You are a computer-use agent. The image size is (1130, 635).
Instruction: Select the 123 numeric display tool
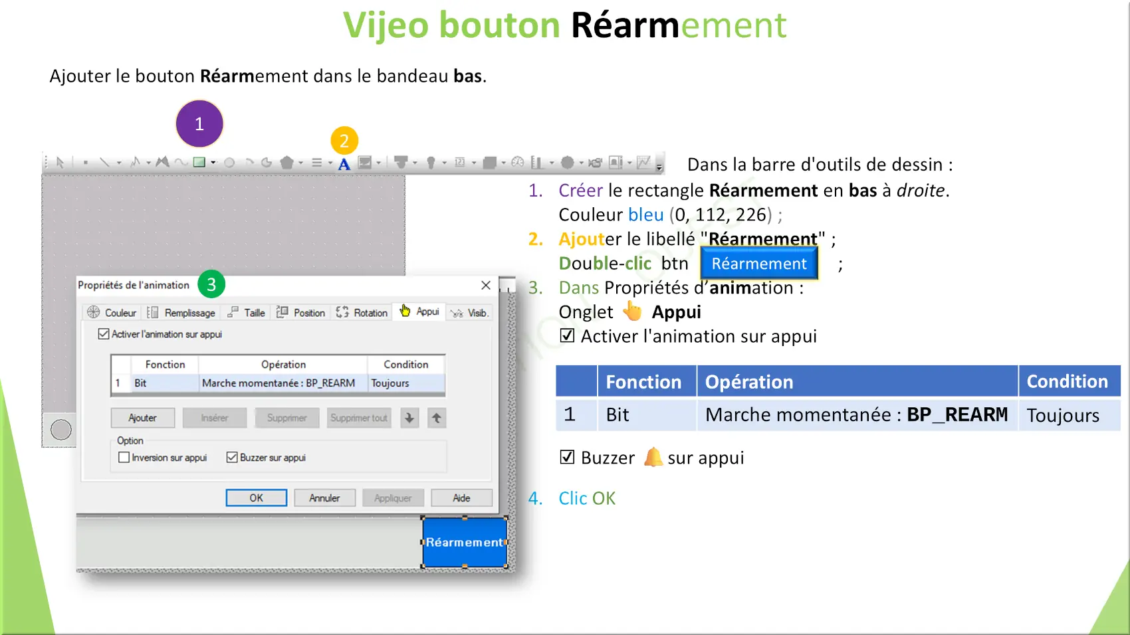459,163
